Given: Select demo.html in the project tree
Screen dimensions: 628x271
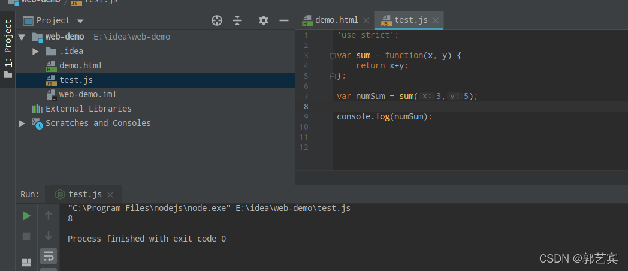Looking at the screenshot, I should (80, 65).
